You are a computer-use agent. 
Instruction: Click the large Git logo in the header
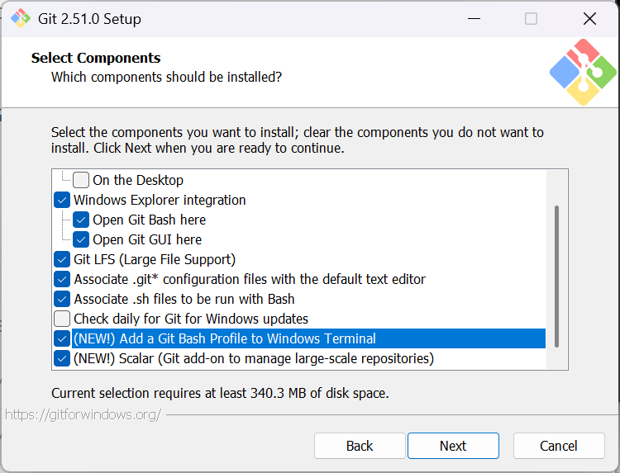583,73
